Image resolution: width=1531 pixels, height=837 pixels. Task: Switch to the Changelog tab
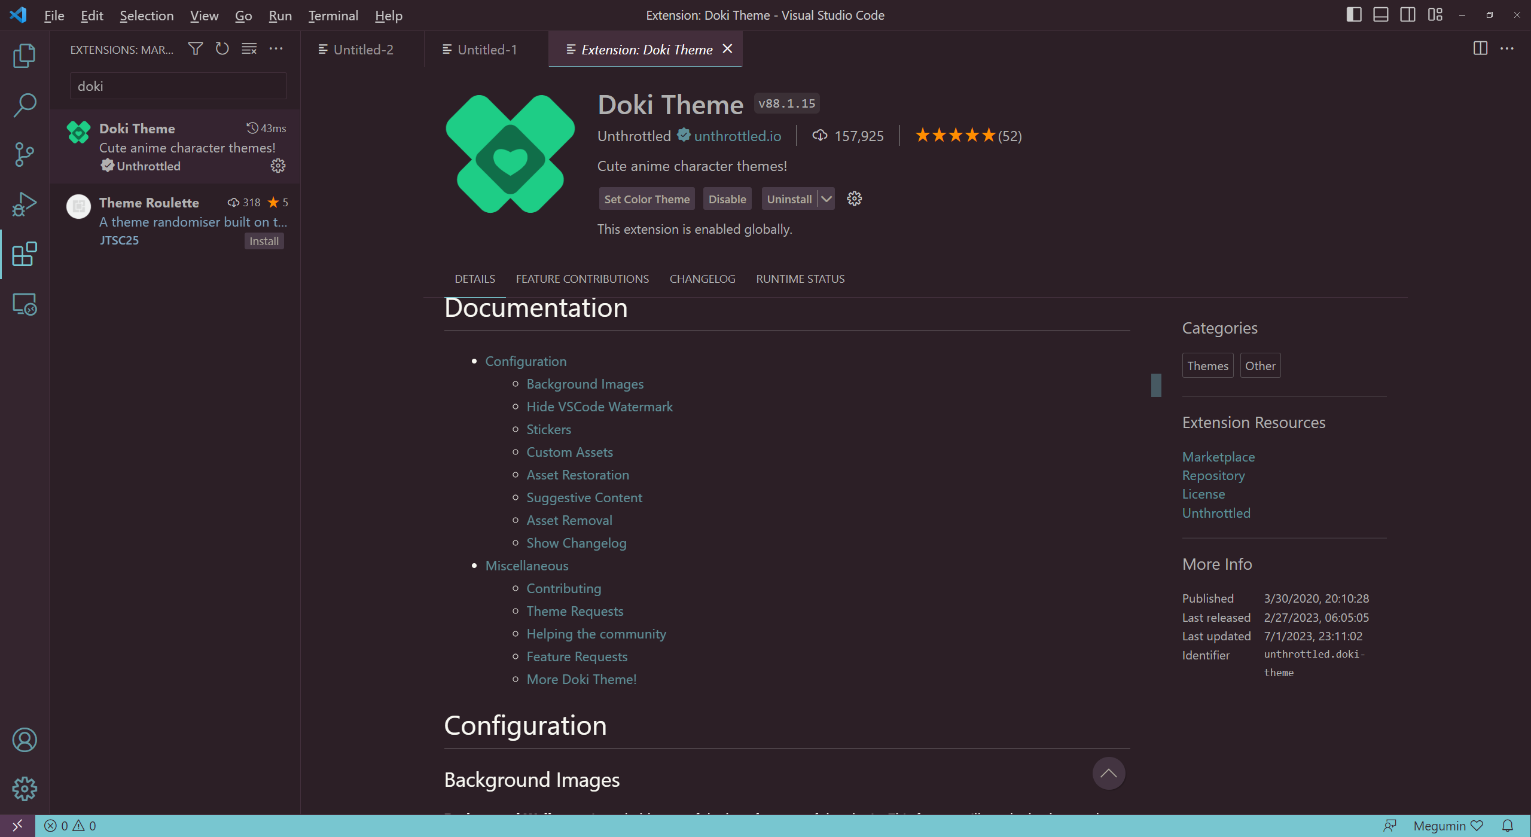click(702, 279)
